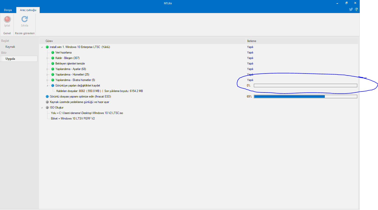Open the Dosya menu
Viewport: 378px width, 210px height.
(8, 10)
